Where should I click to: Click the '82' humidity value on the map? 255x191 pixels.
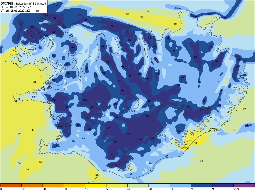212,27
